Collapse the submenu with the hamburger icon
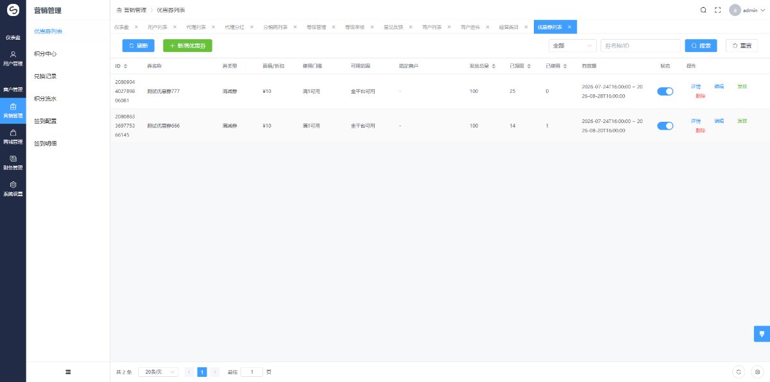 point(68,372)
